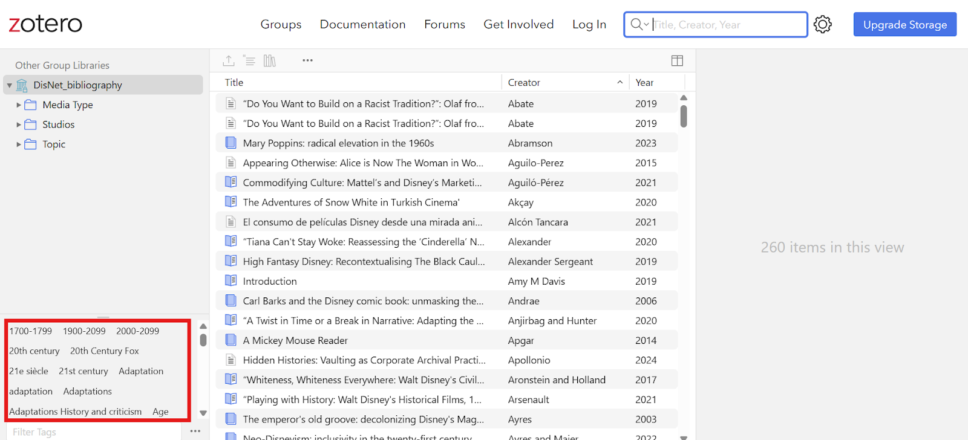
Task: Click the items list scrollbar thumb
Action: point(684,116)
